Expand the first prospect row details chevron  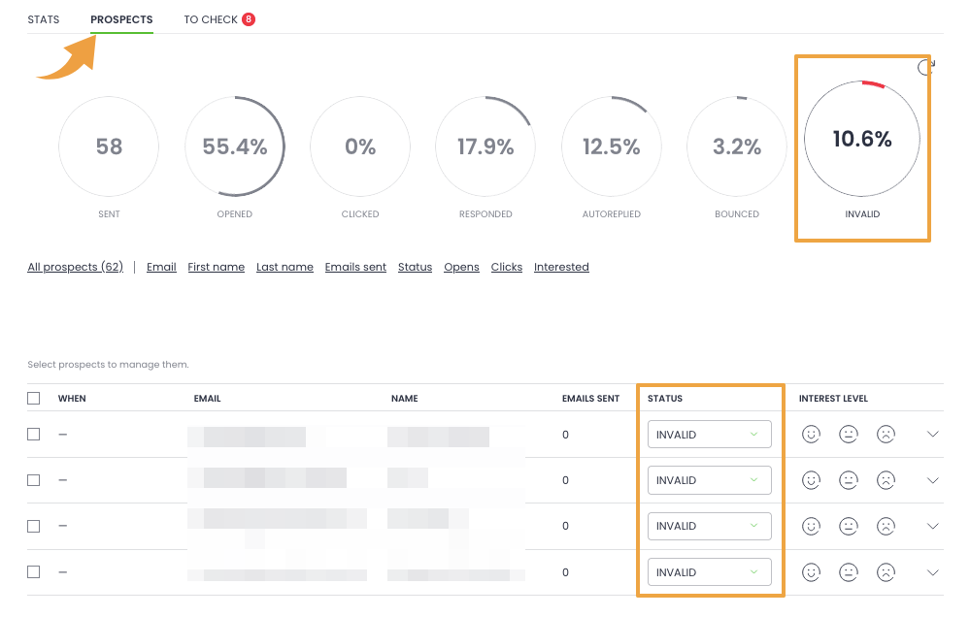pyautogui.click(x=933, y=435)
